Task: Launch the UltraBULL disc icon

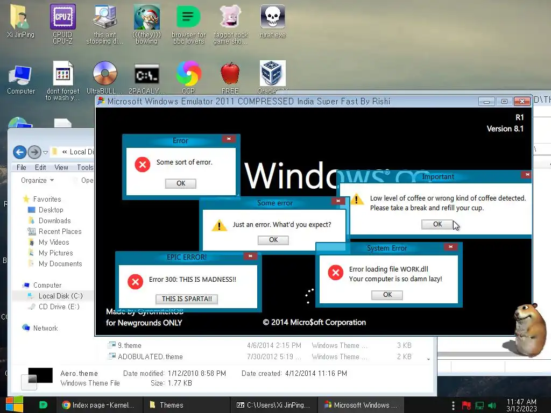Action: 105,77
